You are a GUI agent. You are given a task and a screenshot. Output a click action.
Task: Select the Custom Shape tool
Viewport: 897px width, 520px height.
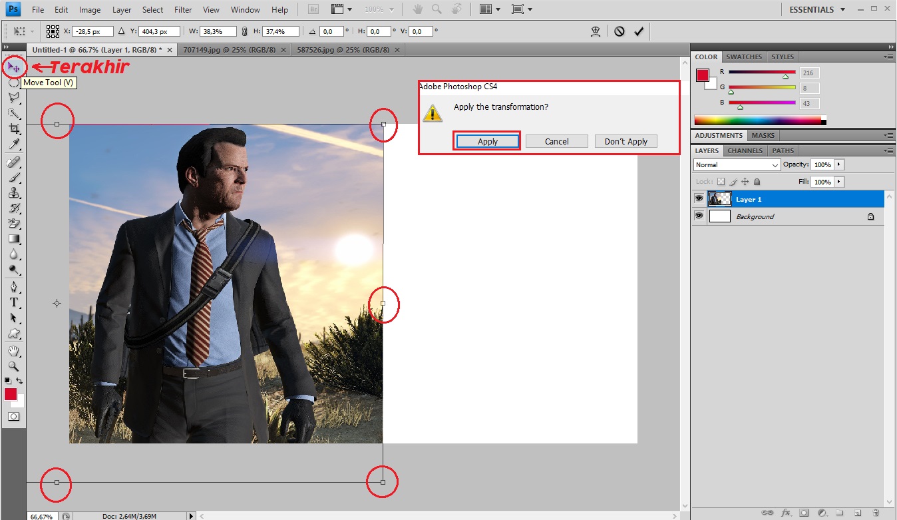click(13, 334)
